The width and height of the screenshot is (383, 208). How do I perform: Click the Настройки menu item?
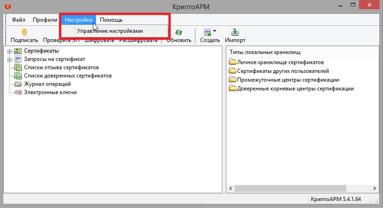pyautogui.click(x=79, y=20)
